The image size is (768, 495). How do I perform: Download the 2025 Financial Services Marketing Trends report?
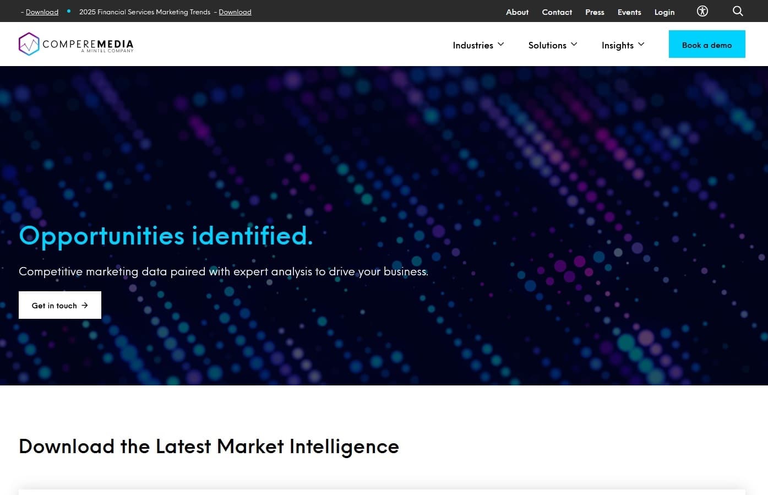pyautogui.click(x=235, y=12)
